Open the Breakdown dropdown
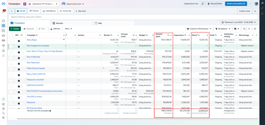 (x=223, y=29)
